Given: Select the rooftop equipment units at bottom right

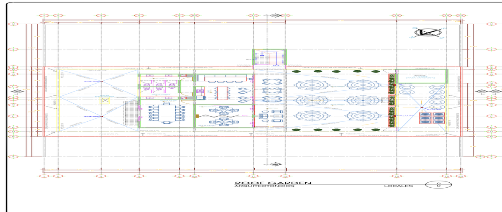Looking at the screenshot, I should click(x=433, y=117).
